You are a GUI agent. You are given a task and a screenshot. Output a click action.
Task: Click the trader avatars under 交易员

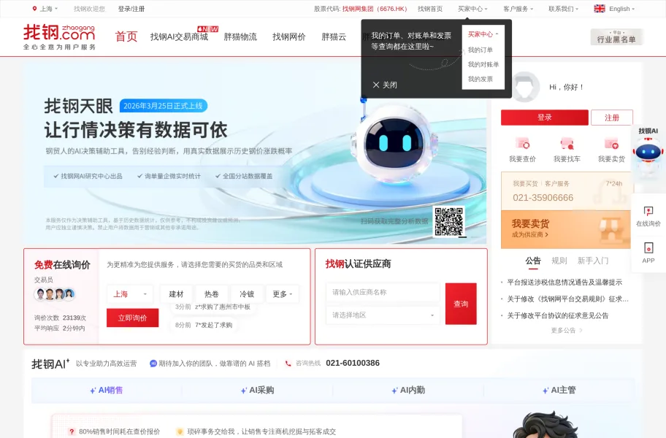tap(55, 293)
